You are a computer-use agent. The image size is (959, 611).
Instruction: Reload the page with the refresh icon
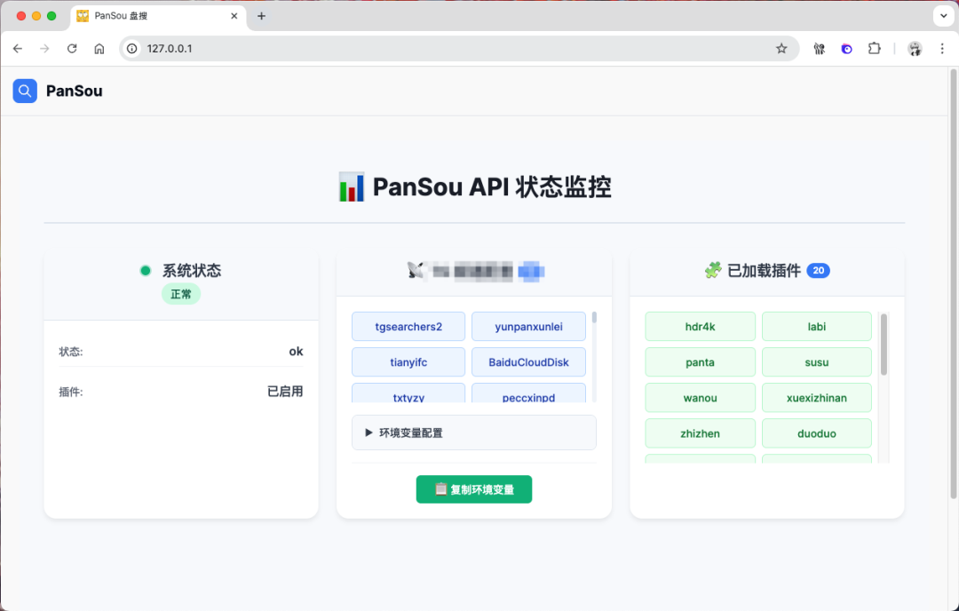(x=72, y=49)
